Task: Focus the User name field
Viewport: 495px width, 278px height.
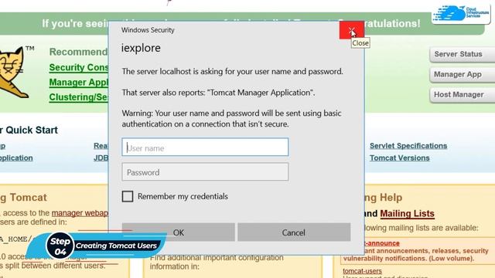Action: 205,147
